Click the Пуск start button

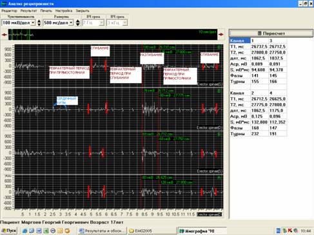pyautogui.click(x=9, y=230)
